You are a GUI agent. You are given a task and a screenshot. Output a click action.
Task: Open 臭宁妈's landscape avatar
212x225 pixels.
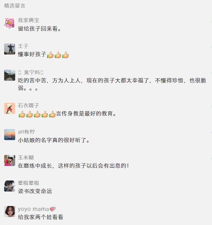10,75
